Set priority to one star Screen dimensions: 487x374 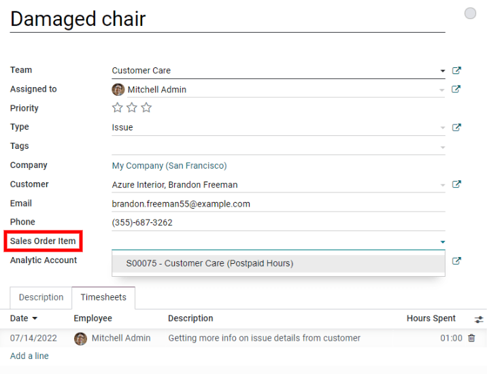[118, 108]
